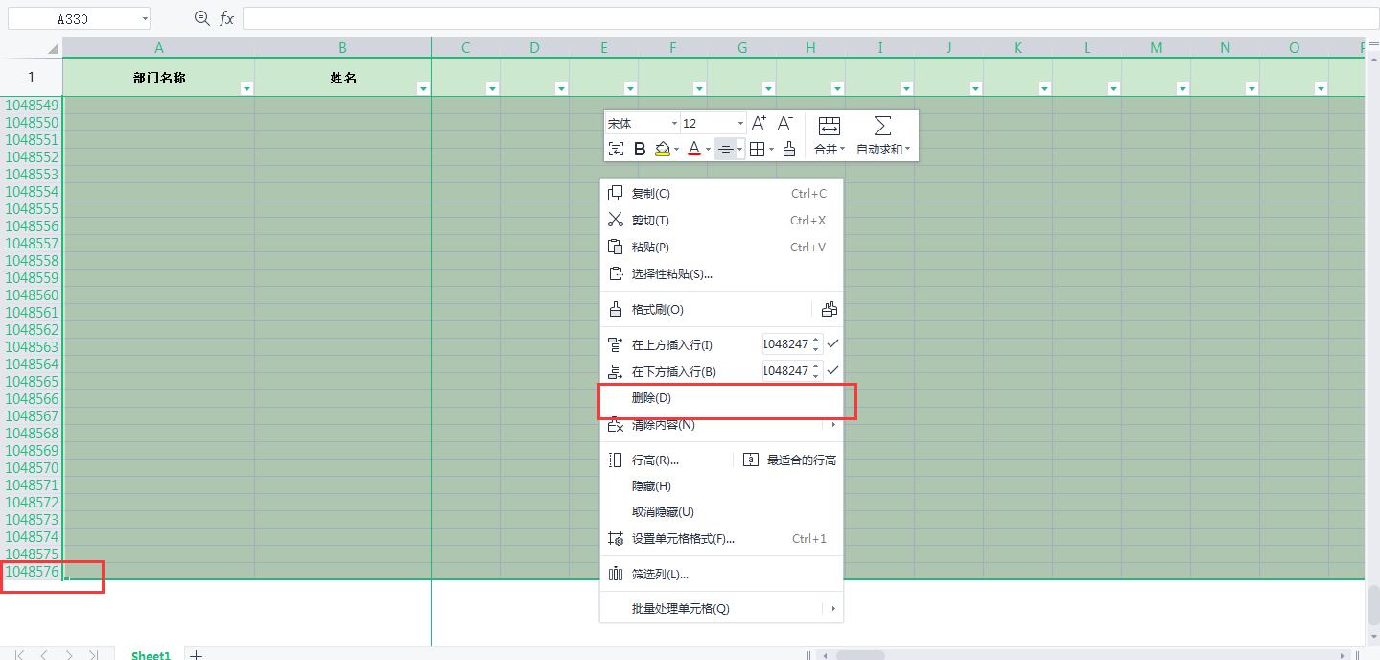Add a new sheet with the plus icon
1380x660 pixels.
pos(196,655)
